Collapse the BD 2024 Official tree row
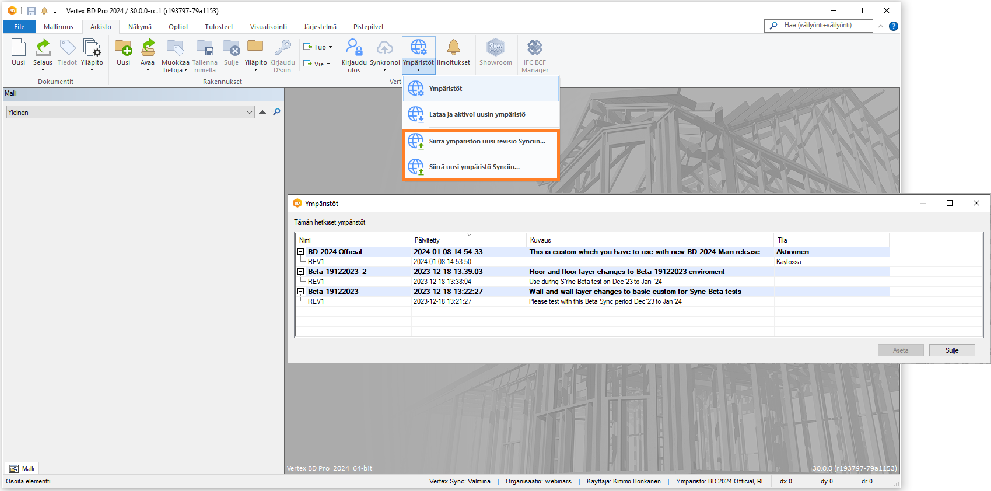 (301, 252)
